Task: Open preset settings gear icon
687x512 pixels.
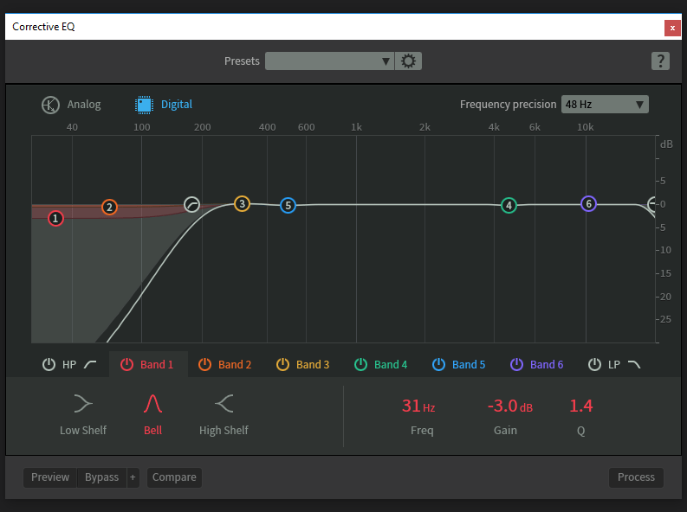Action: [408, 61]
